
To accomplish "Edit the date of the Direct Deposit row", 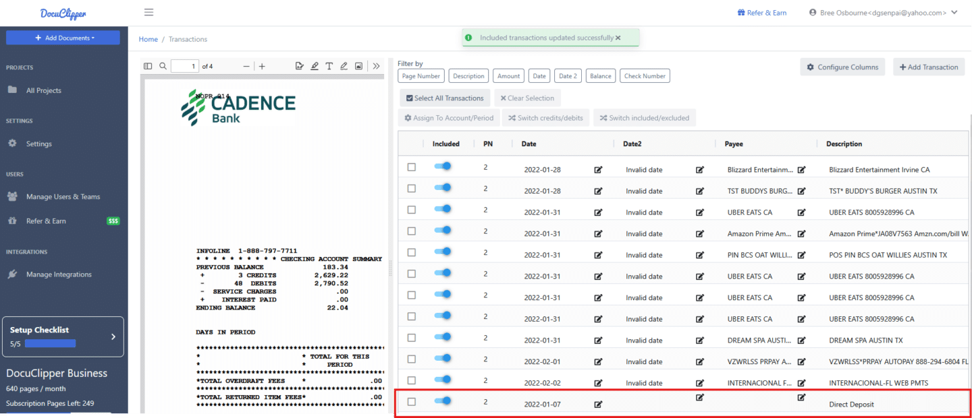I will [x=598, y=405].
